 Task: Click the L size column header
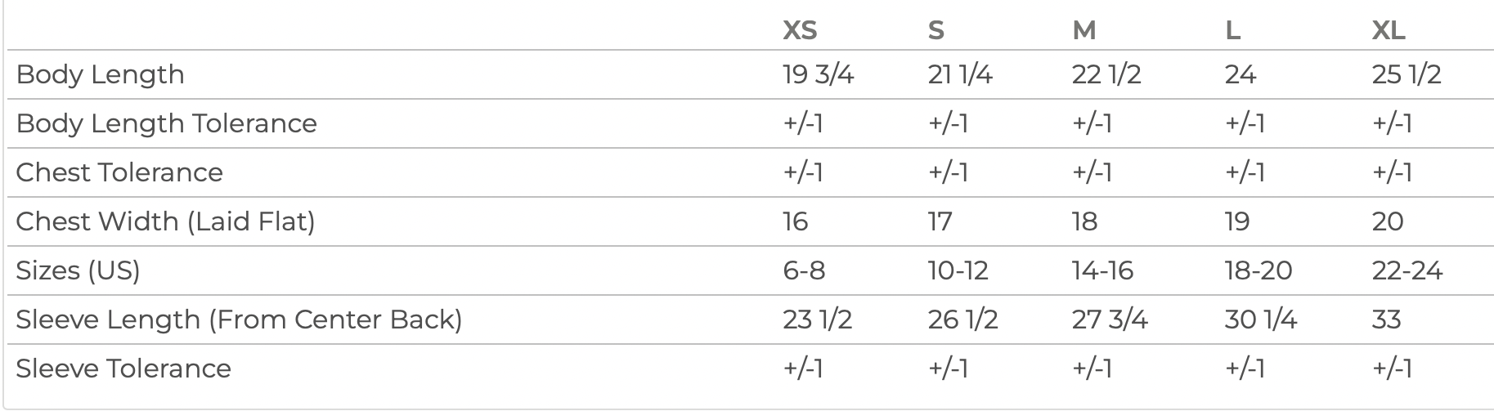pyautogui.click(x=1232, y=30)
